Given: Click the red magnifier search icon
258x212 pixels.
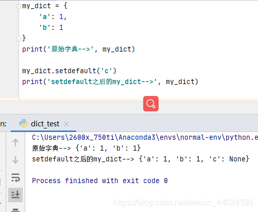Looking at the screenshot, I should click(x=151, y=104).
